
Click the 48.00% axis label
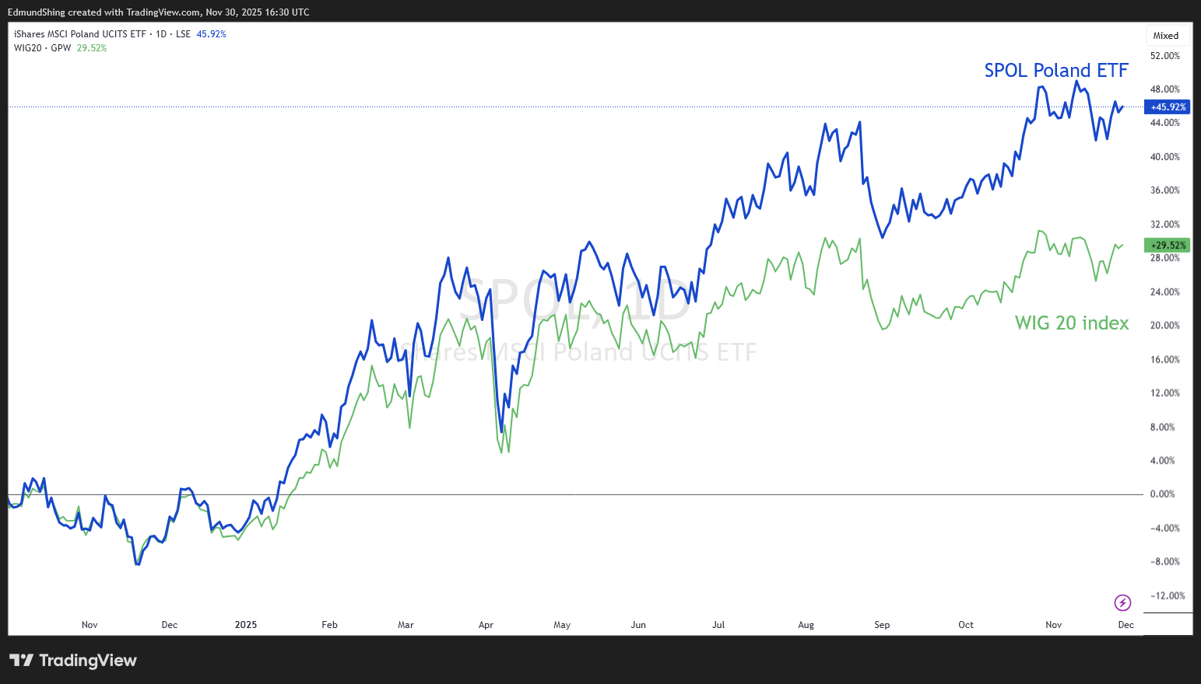(x=1165, y=89)
